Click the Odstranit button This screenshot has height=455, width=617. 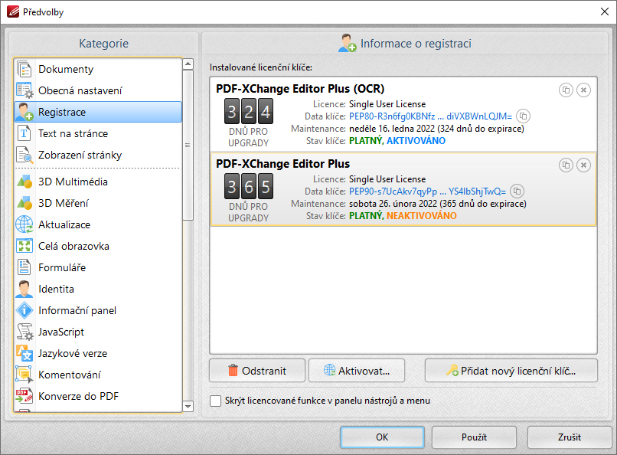click(257, 371)
